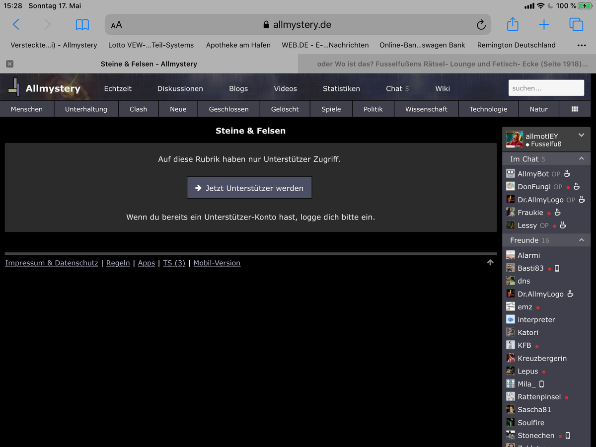Viewport: 596px width, 447px height.
Task: Click Kreuzbergerin avatar in friends list
Action: [x=511, y=358]
